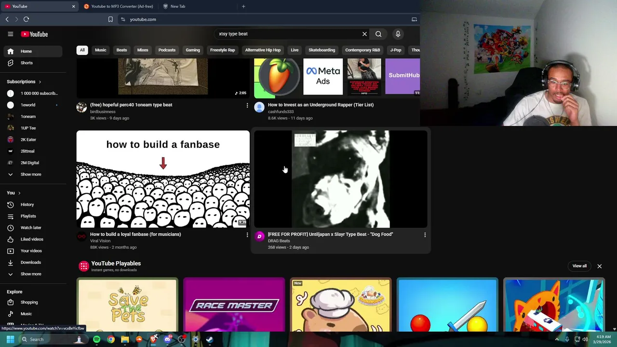The image size is (617, 347).
Task: Expand the Subscriptions section chevron
Action: pyautogui.click(x=40, y=82)
